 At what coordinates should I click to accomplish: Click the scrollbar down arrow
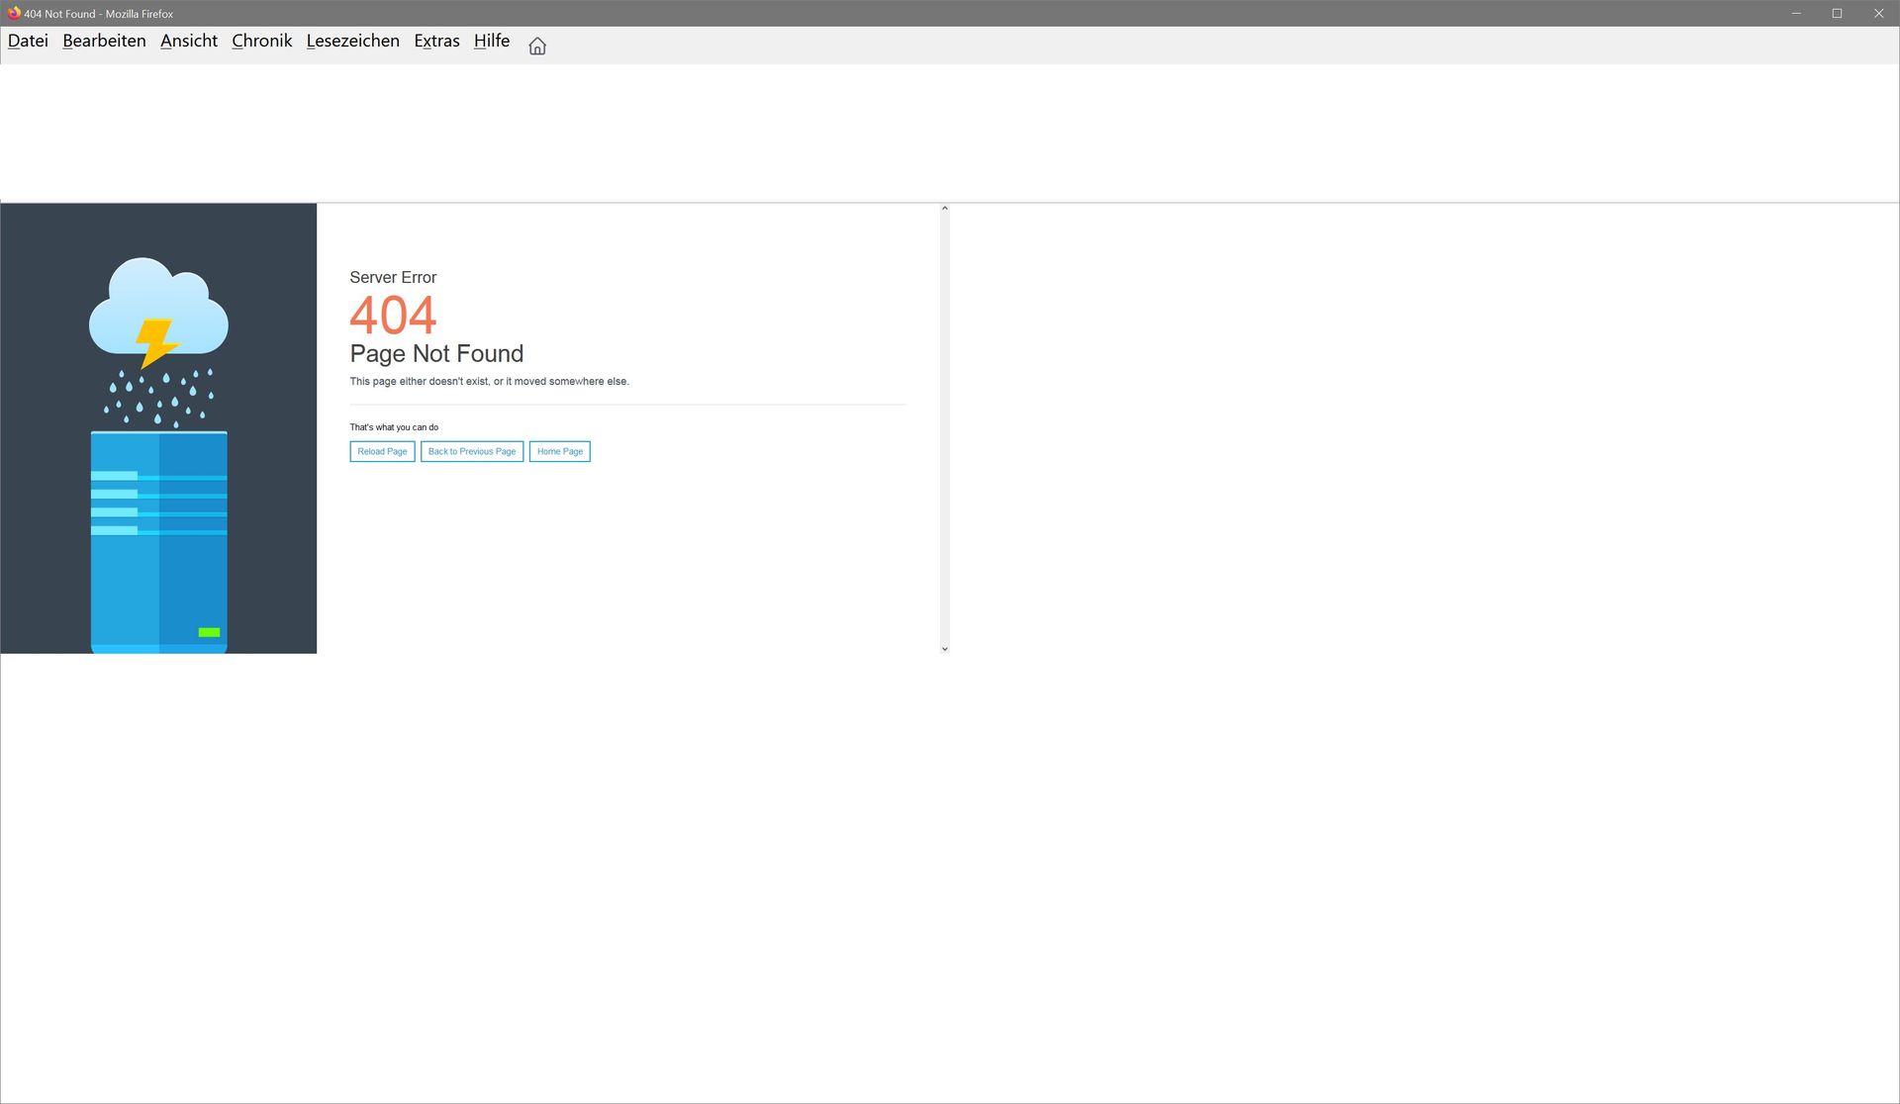(x=944, y=648)
